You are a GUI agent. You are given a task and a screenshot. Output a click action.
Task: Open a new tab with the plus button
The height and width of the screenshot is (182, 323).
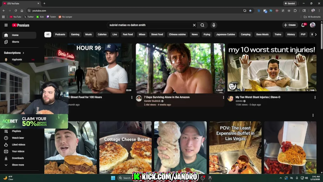44,4
